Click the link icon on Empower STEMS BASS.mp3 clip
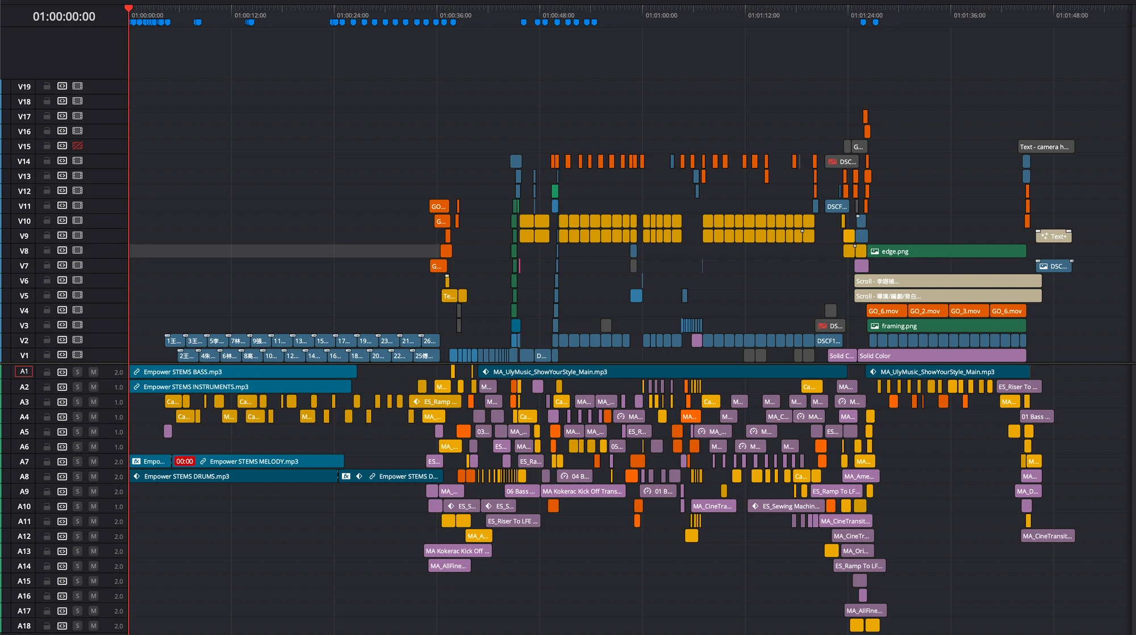The width and height of the screenshot is (1136, 635). tap(136, 372)
